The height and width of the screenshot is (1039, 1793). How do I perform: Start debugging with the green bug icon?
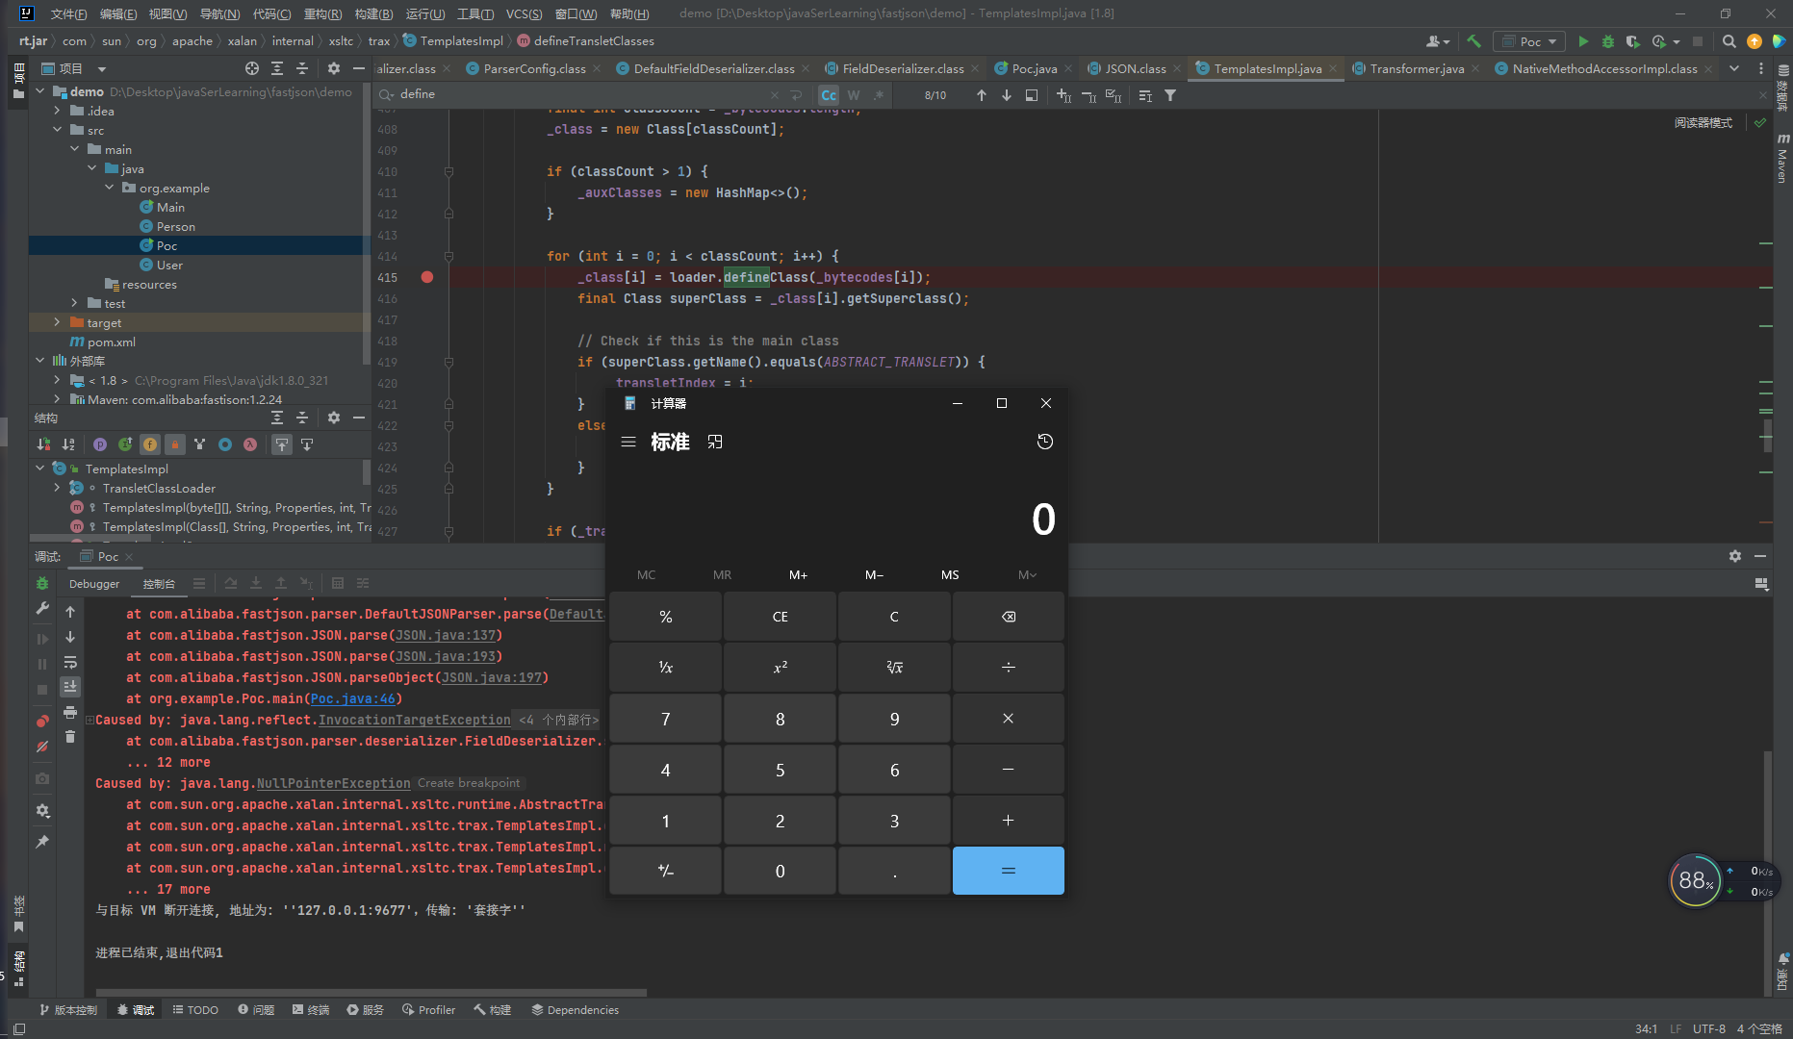1607,41
